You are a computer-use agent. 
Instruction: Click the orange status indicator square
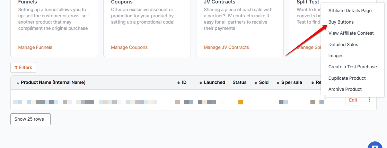[x=241, y=102]
